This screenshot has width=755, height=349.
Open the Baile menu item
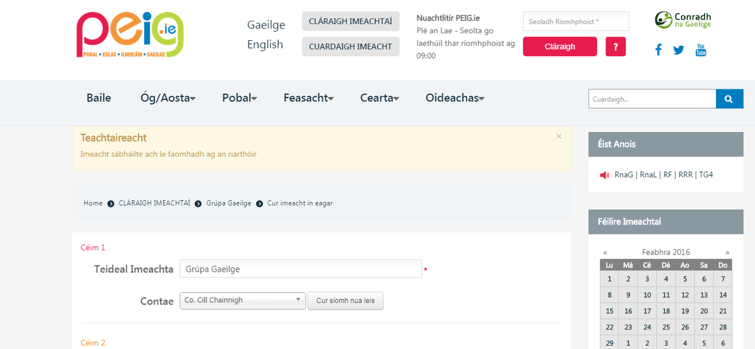[99, 98]
